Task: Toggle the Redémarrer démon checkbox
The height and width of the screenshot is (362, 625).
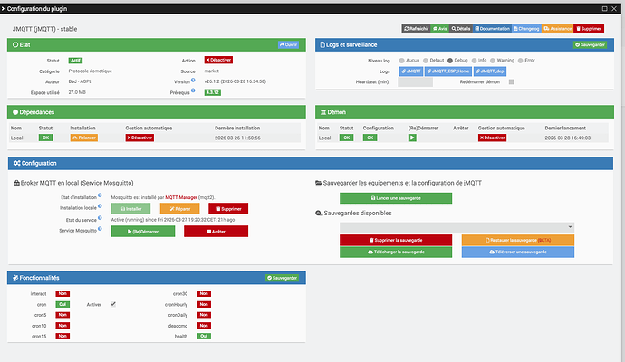Action: click(x=512, y=82)
